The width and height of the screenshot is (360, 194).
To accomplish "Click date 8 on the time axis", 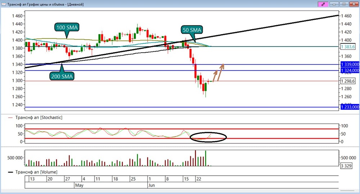I will 167,179.
